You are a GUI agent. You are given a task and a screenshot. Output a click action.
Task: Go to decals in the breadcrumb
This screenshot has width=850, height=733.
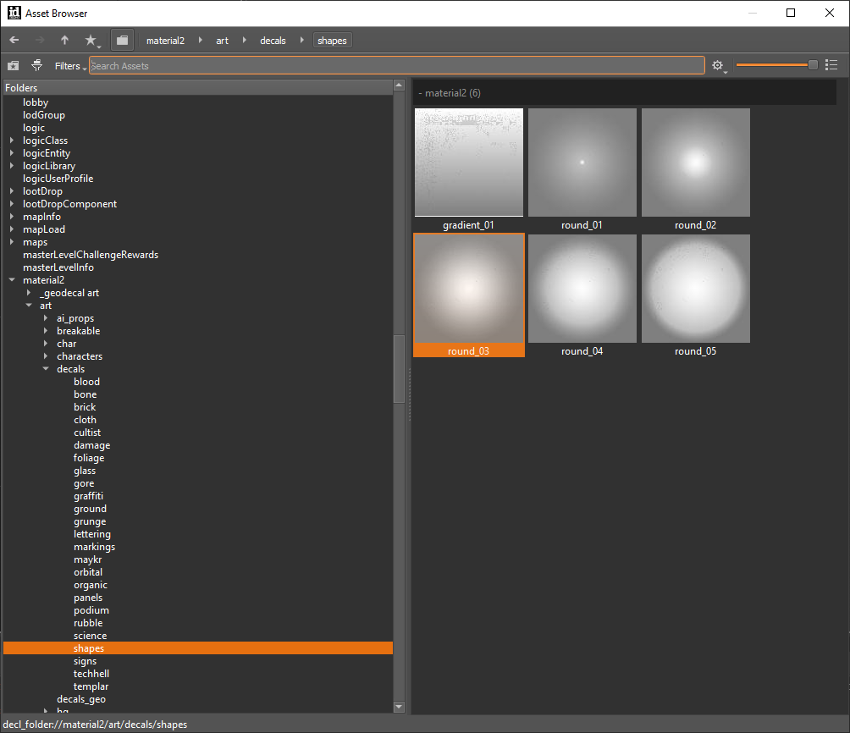273,41
